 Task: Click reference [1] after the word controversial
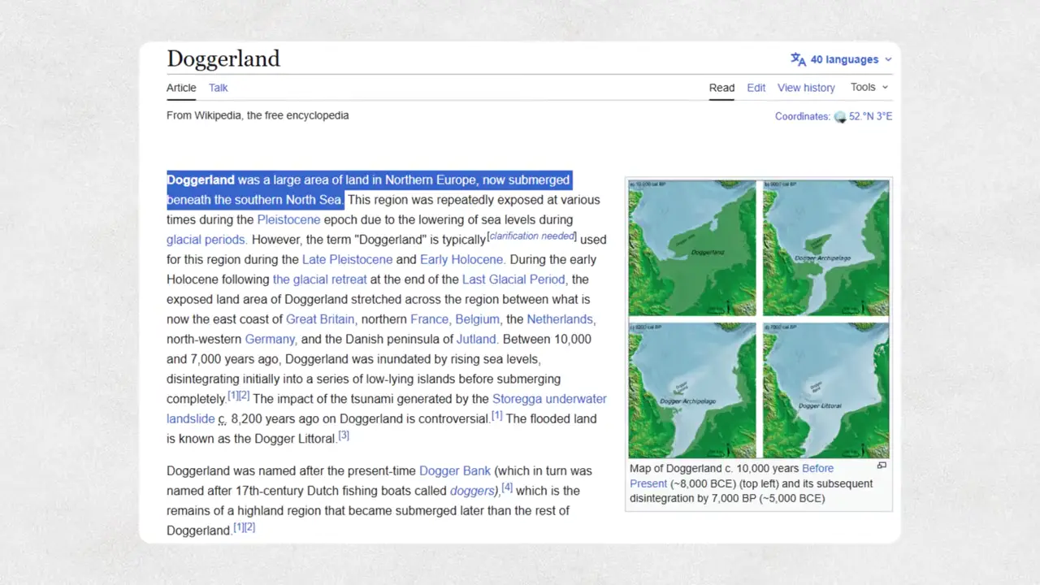496,416
